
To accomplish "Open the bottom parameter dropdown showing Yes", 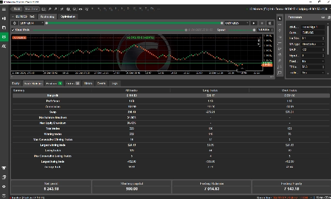I will [x=313, y=72].
